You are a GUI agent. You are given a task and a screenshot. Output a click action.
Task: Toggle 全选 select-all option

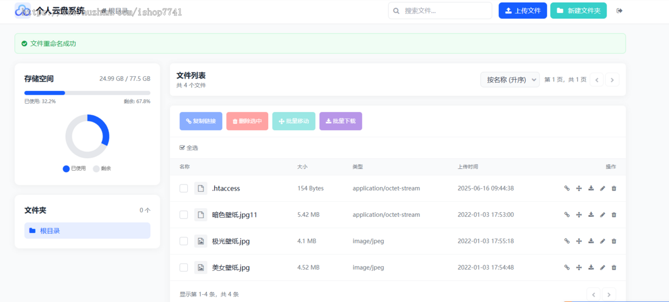(188, 148)
